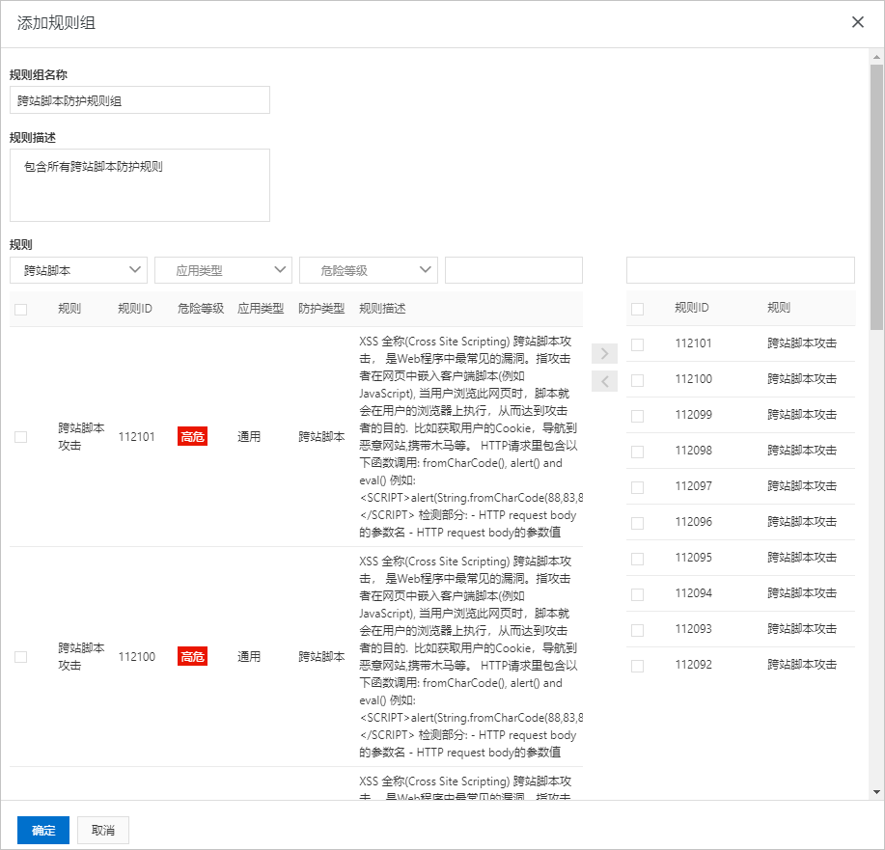Edit the 规则描述 text area
The image size is (885, 850).
(x=140, y=185)
